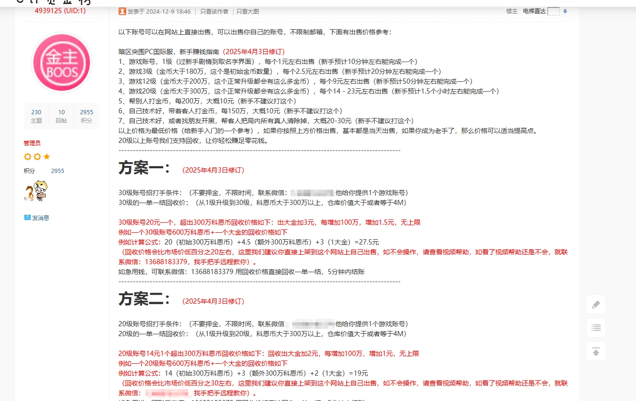
Task: Click the back-to-top arrow icon
Action: (x=596, y=351)
